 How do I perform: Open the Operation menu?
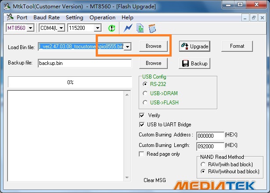102,18
